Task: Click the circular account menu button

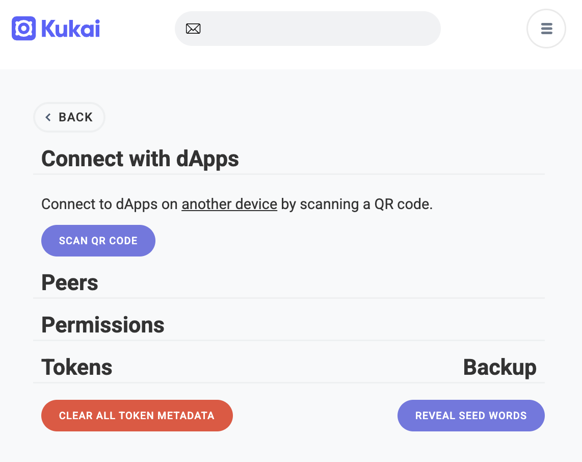Action: (x=546, y=29)
